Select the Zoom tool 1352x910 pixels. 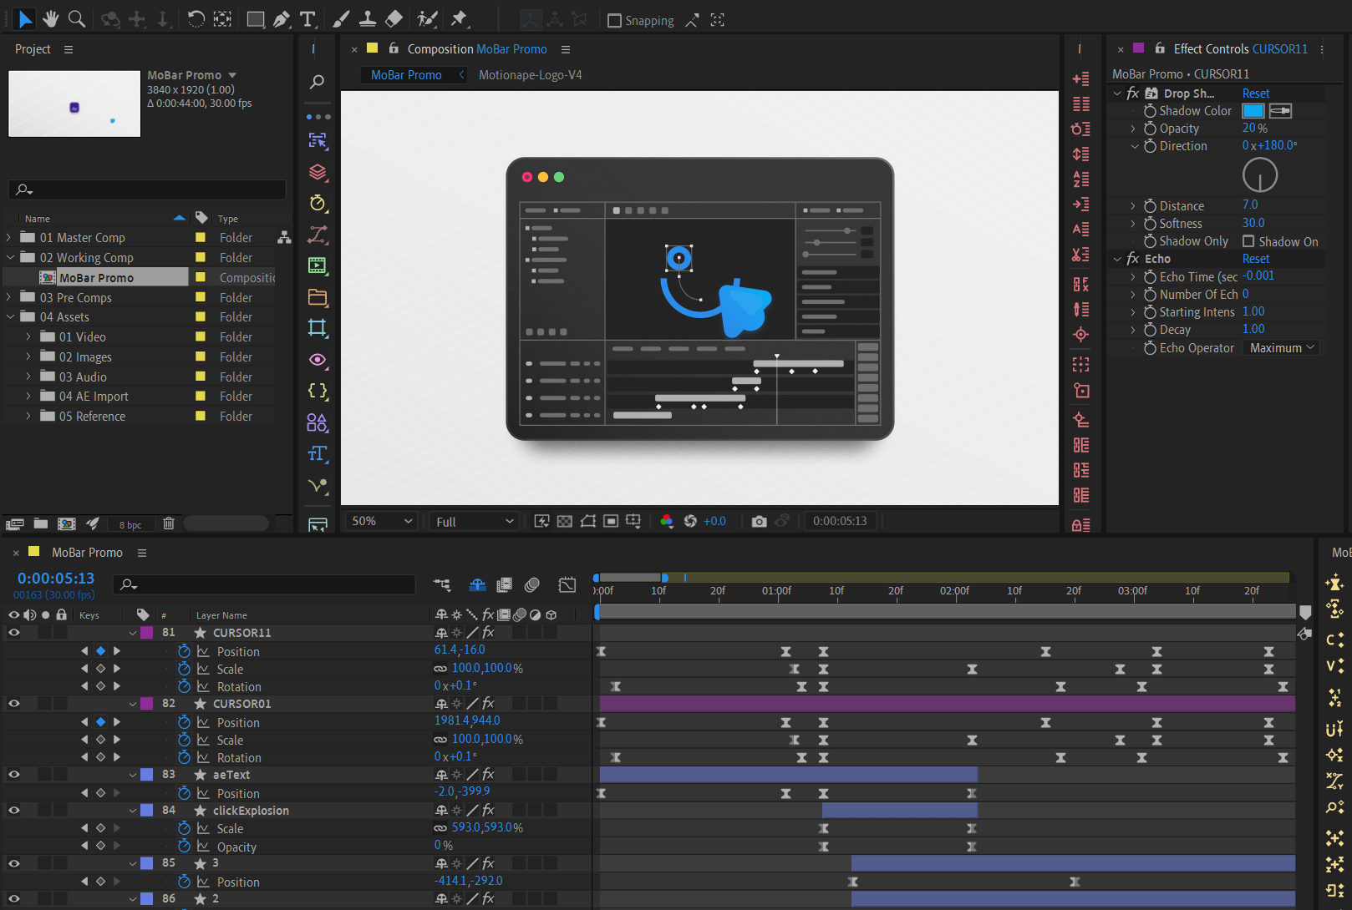point(77,19)
